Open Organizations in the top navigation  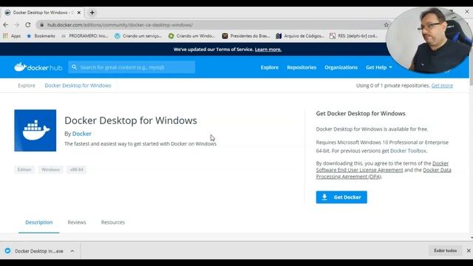[341, 67]
